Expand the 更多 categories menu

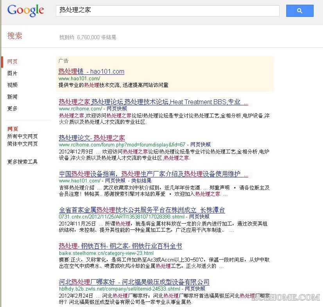(13, 108)
